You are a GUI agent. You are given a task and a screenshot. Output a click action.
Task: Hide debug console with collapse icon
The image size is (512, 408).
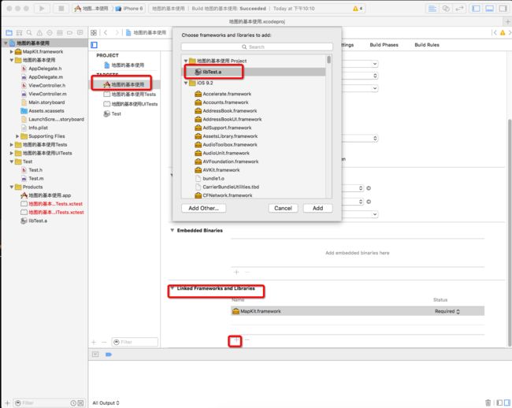(95, 354)
